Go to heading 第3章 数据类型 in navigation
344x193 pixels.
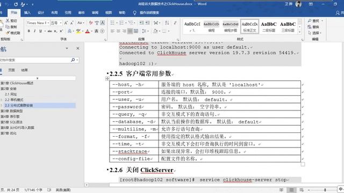coord(12,111)
